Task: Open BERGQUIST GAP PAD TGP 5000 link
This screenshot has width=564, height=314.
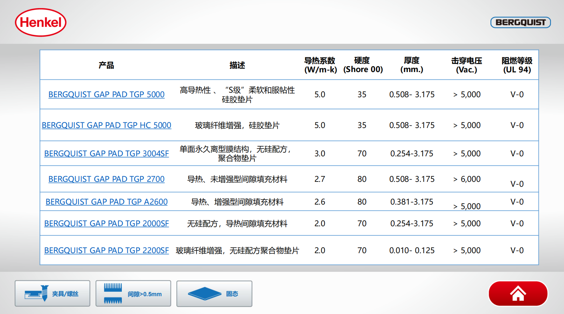Action: pyautogui.click(x=106, y=94)
